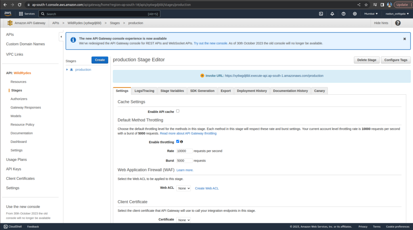This screenshot has width=413, height=230.
Task: Click the Delete Stage button
Action: point(367,60)
